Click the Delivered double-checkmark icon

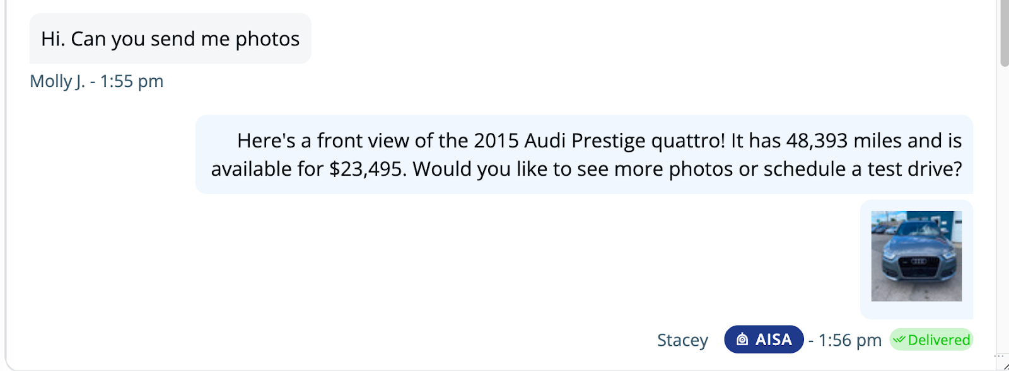click(x=899, y=340)
